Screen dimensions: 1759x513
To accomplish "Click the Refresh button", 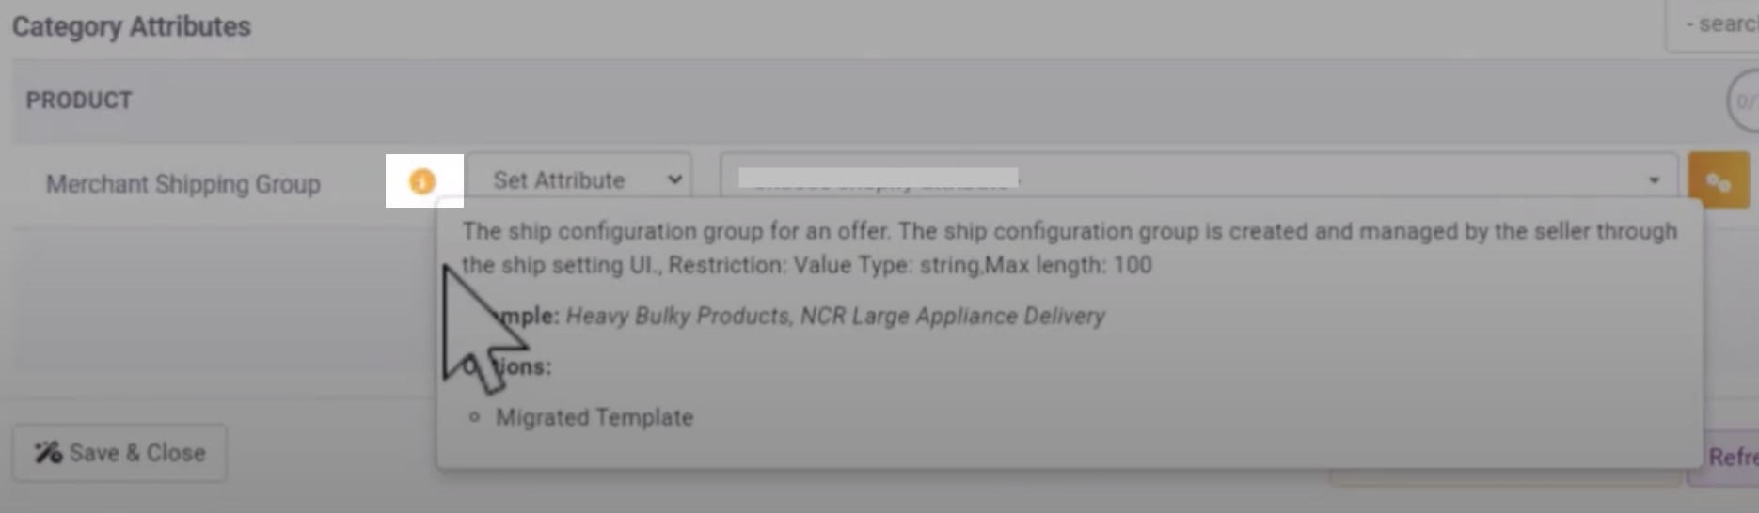I will pyautogui.click(x=1731, y=457).
